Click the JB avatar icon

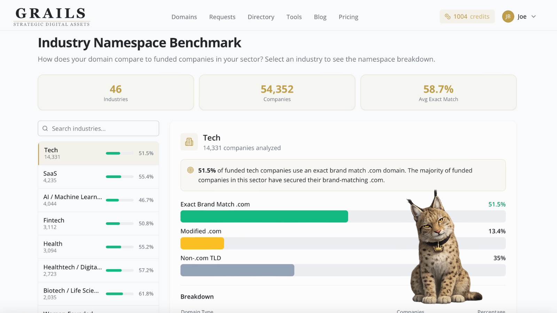[x=508, y=17]
